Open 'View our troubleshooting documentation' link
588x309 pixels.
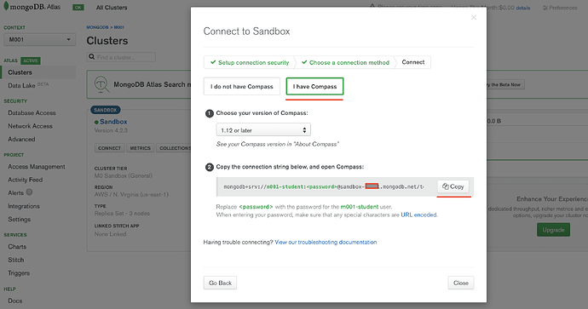(326, 242)
